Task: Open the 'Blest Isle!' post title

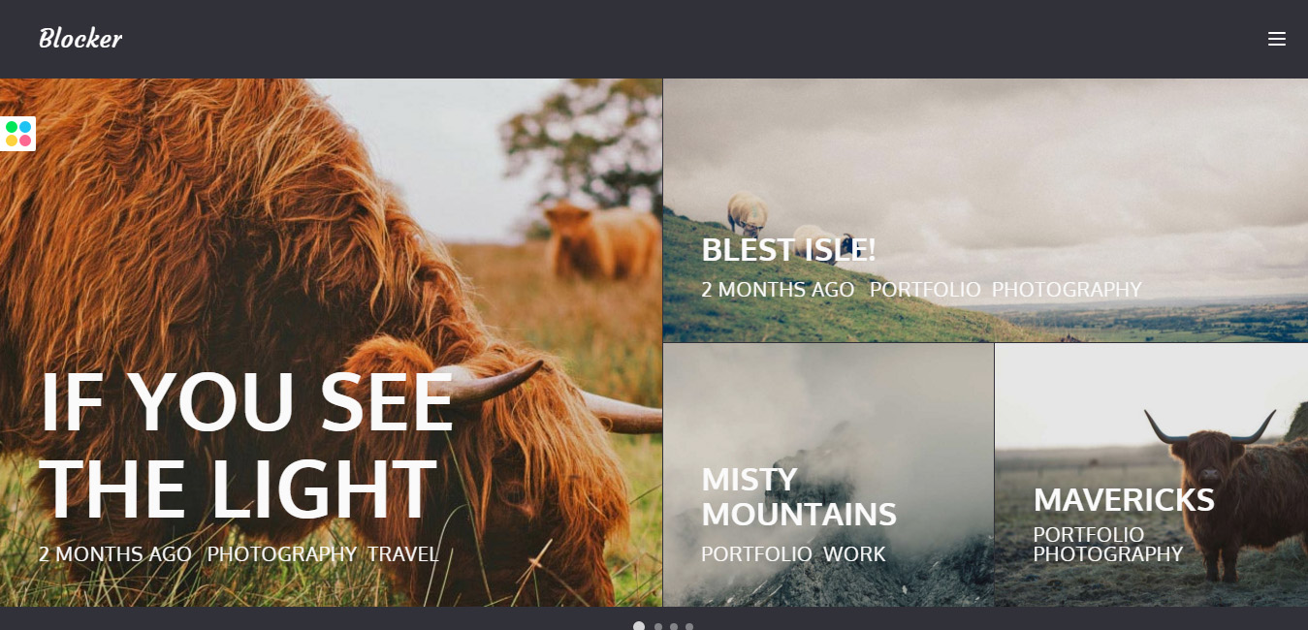Action: tap(788, 250)
